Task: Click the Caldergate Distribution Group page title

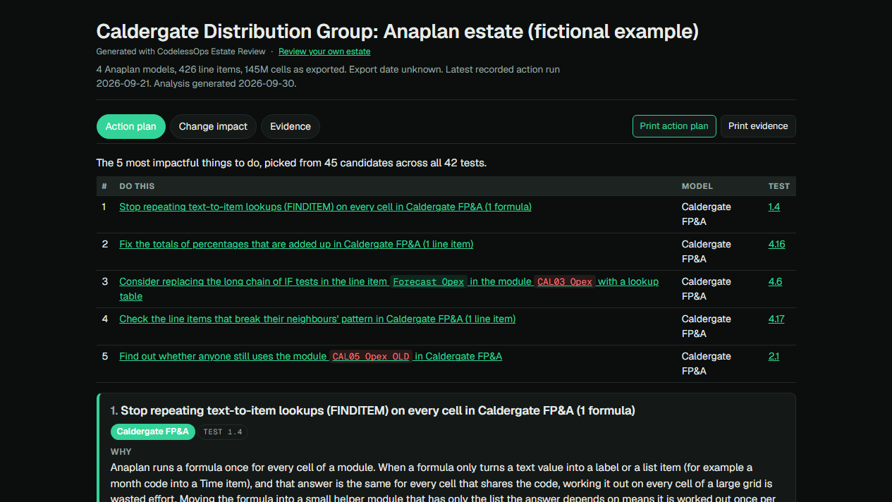Action: (x=398, y=32)
